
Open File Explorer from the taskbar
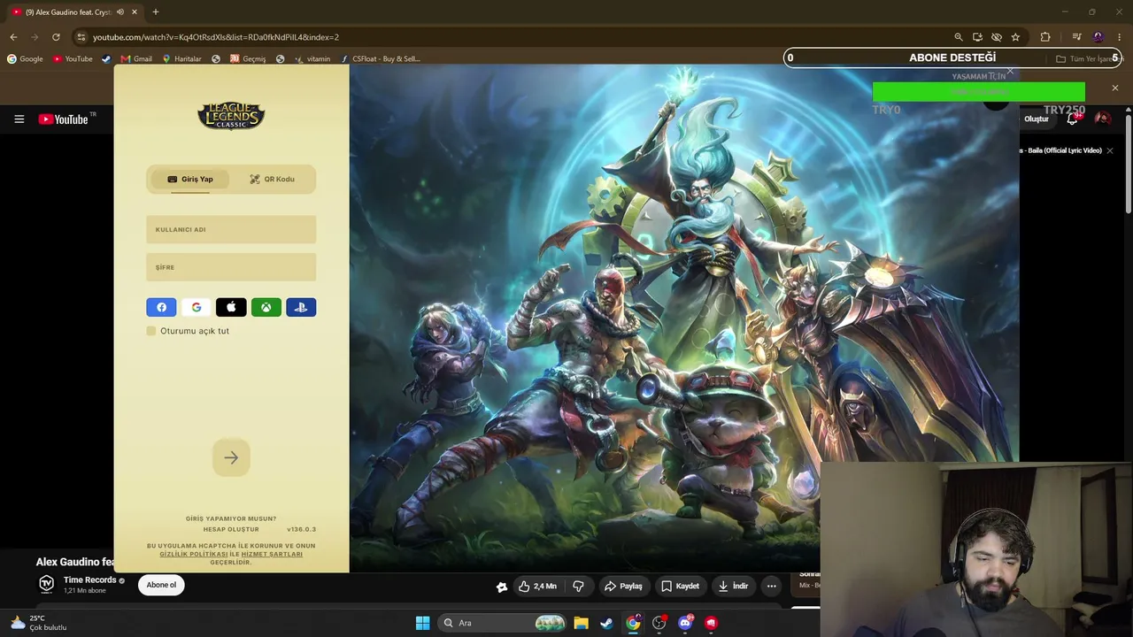(x=581, y=623)
